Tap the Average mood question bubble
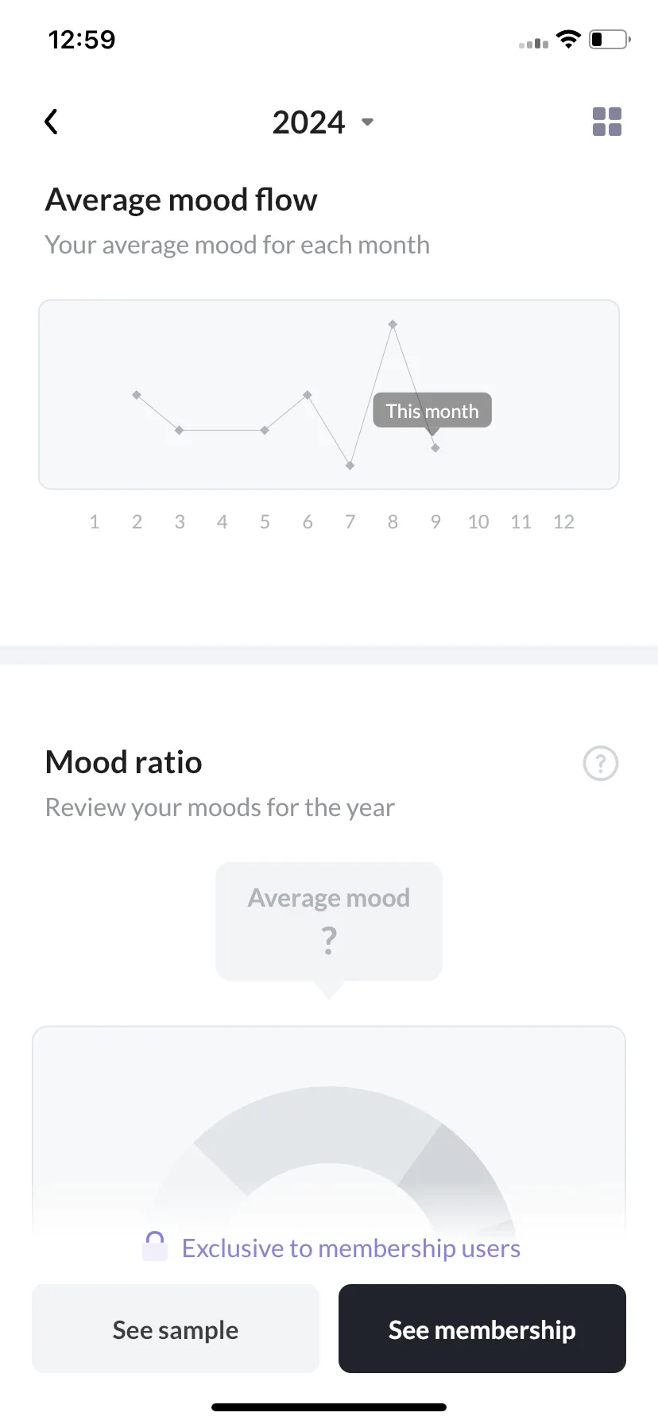The image size is (658, 1424). (329, 922)
